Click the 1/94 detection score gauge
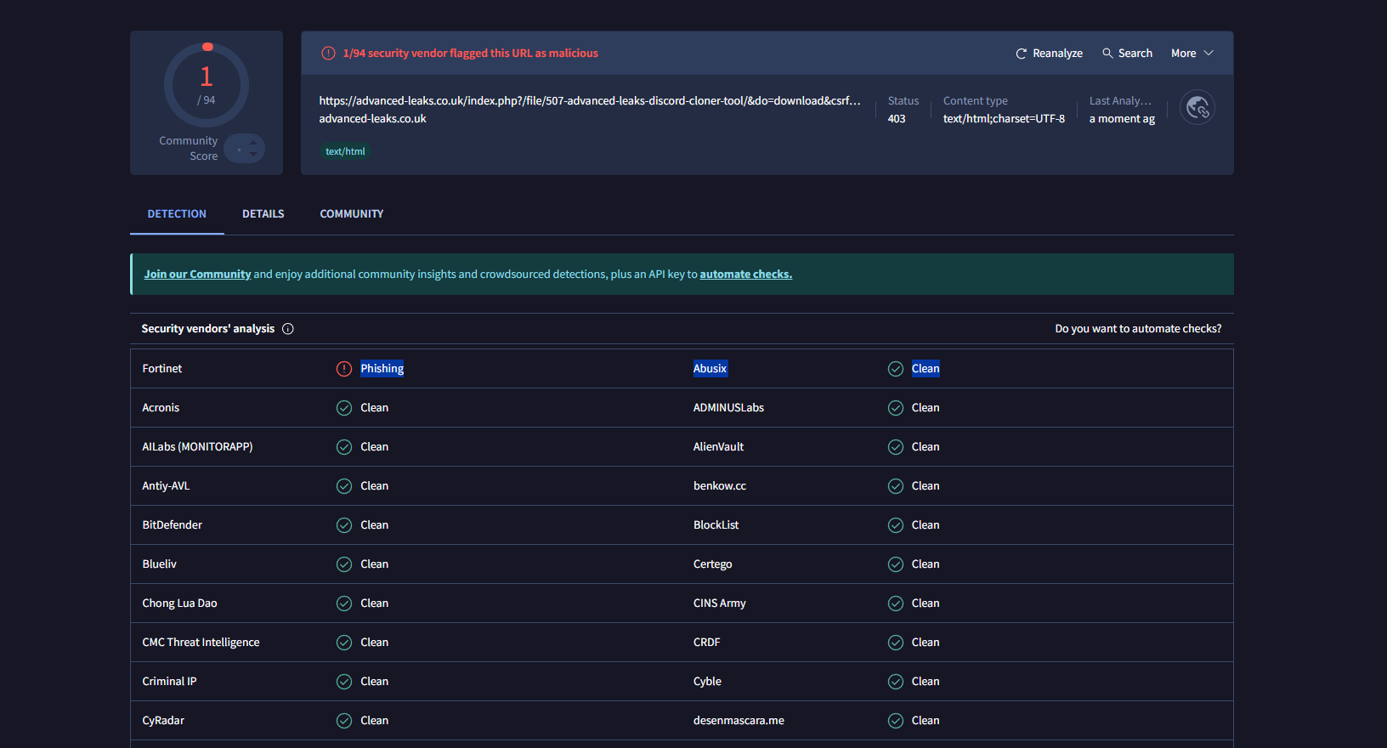 pos(207,85)
